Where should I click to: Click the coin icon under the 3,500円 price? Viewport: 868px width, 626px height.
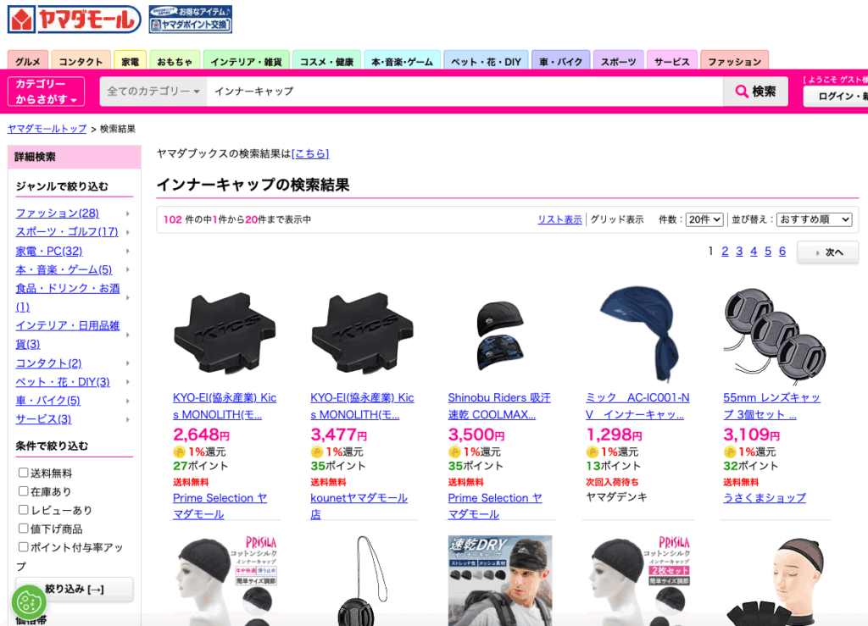coord(454,451)
